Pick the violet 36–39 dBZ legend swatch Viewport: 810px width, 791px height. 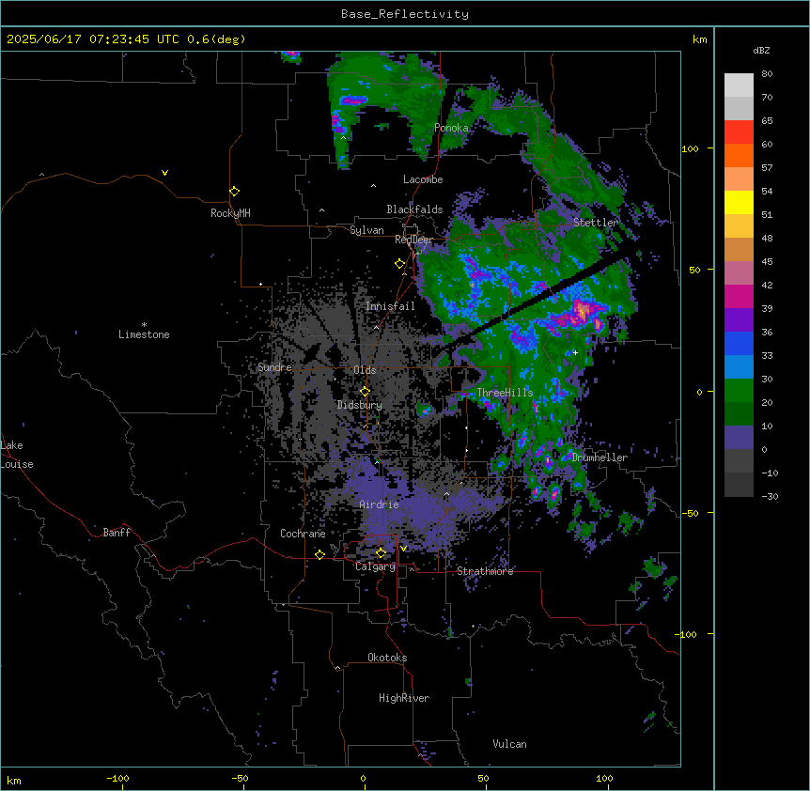coord(739,320)
